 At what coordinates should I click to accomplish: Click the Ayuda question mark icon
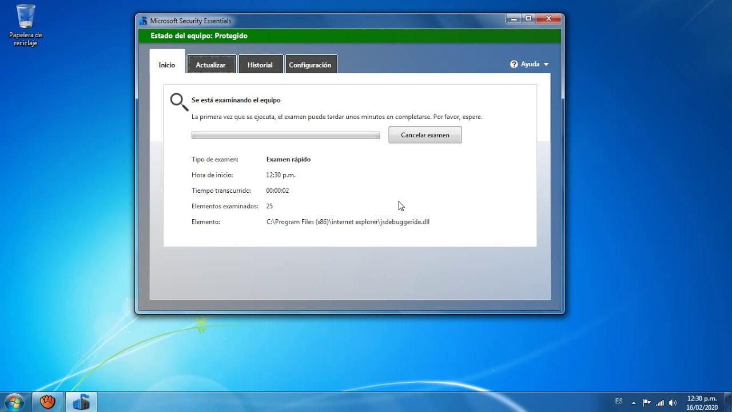pos(514,65)
